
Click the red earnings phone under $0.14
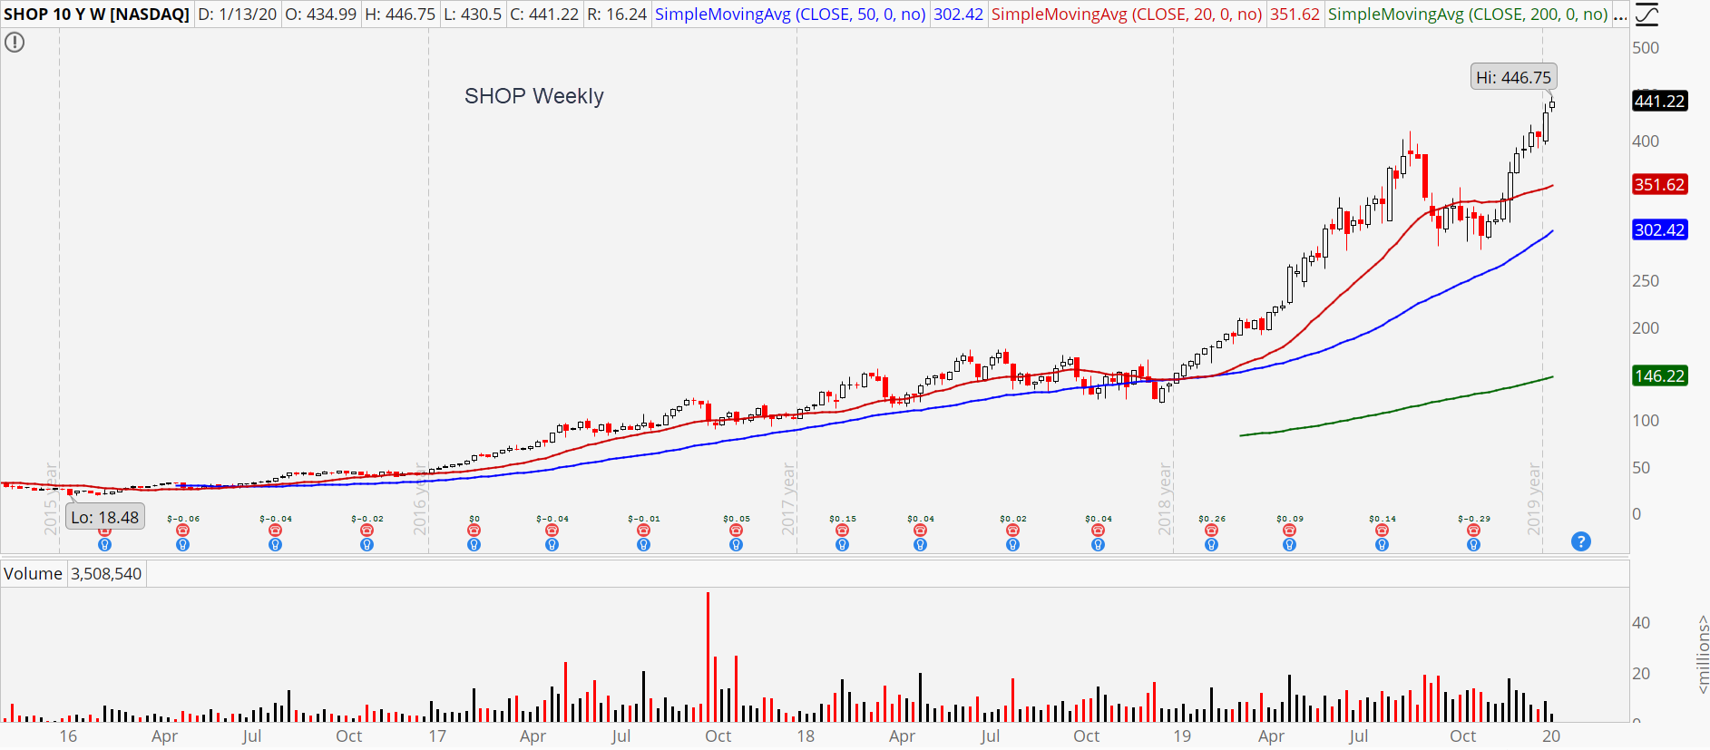(x=1382, y=531)
